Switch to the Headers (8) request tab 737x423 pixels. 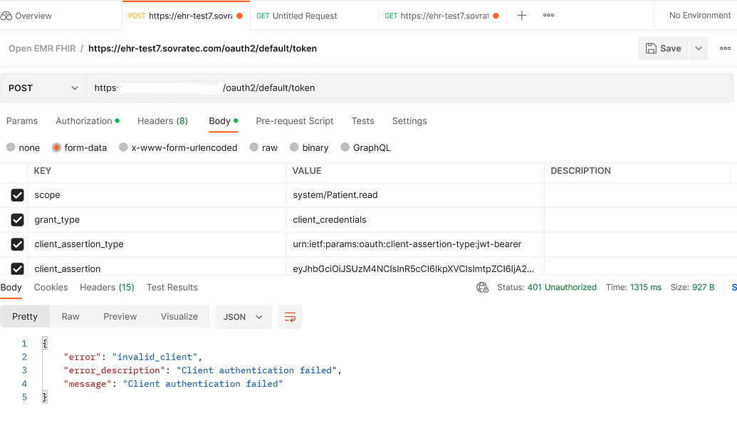pyautogui.click(x=162, y=121)
